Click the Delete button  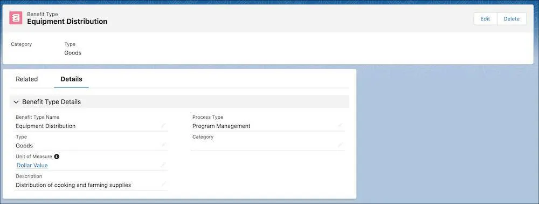click(512, 19)
